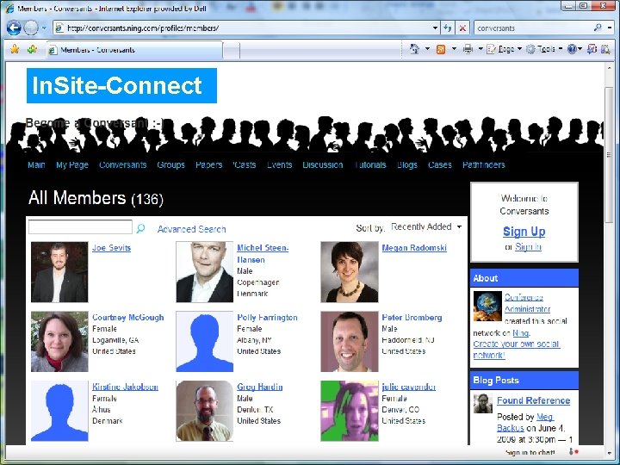Click Joe Sevits profile photo
Screen dimensions: 620x465
tap(59, 272)
